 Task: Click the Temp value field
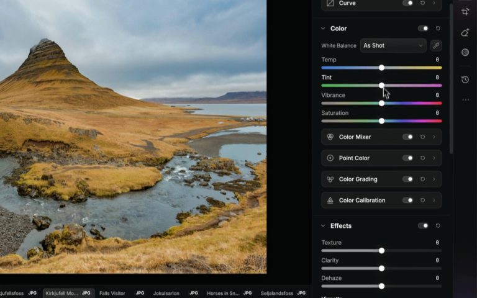coord(437,60)
